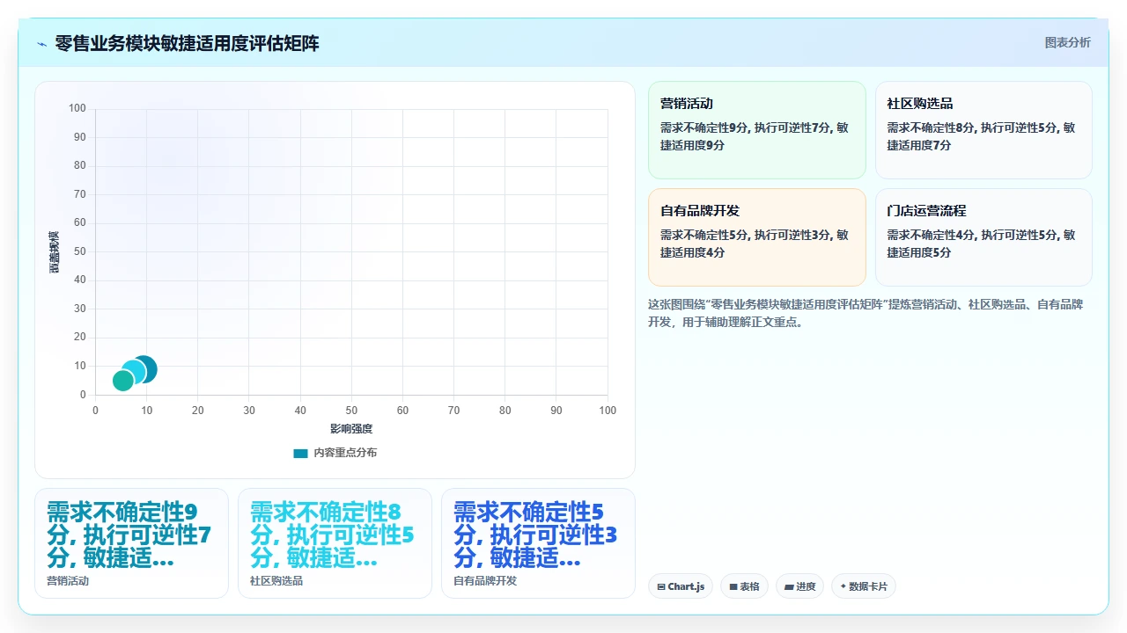Screen dimensions: 1127x633
Task: Click the green bubble in chart
Action: click(123, 381)
